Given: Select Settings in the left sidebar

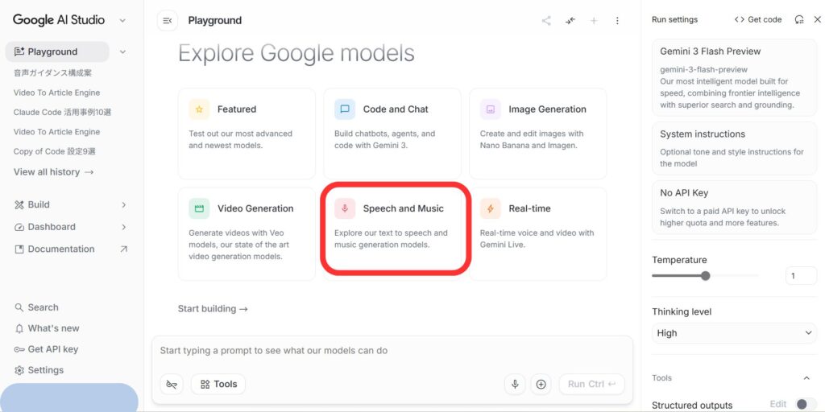Looking at the screenshot, I should click(x=45, y=370).
